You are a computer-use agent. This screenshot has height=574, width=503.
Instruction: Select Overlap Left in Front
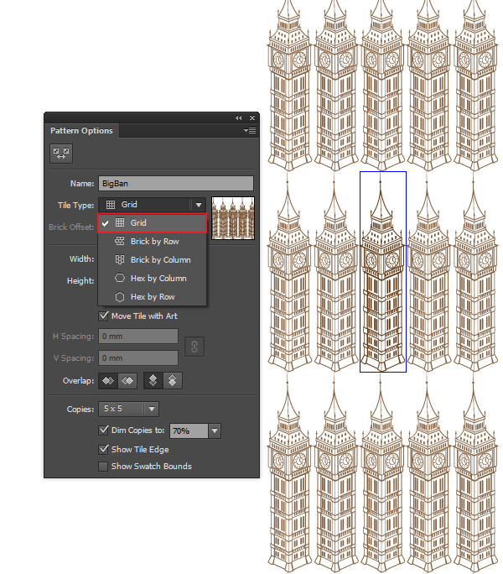[x=108, y=381]
